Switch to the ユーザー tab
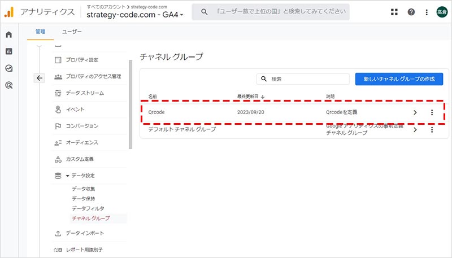This screenshot has width=452, height=258. tap(72, 32)
